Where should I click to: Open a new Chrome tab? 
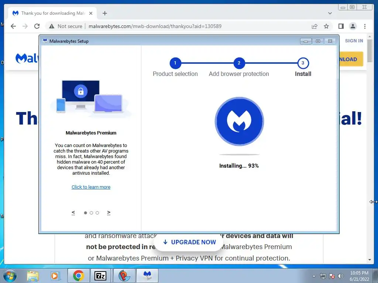tap(104, 13)
